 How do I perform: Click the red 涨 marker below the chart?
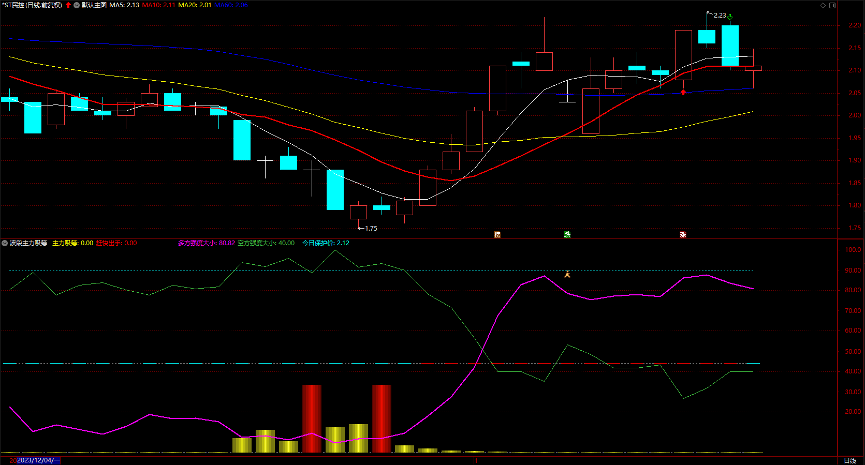(683, 235)
